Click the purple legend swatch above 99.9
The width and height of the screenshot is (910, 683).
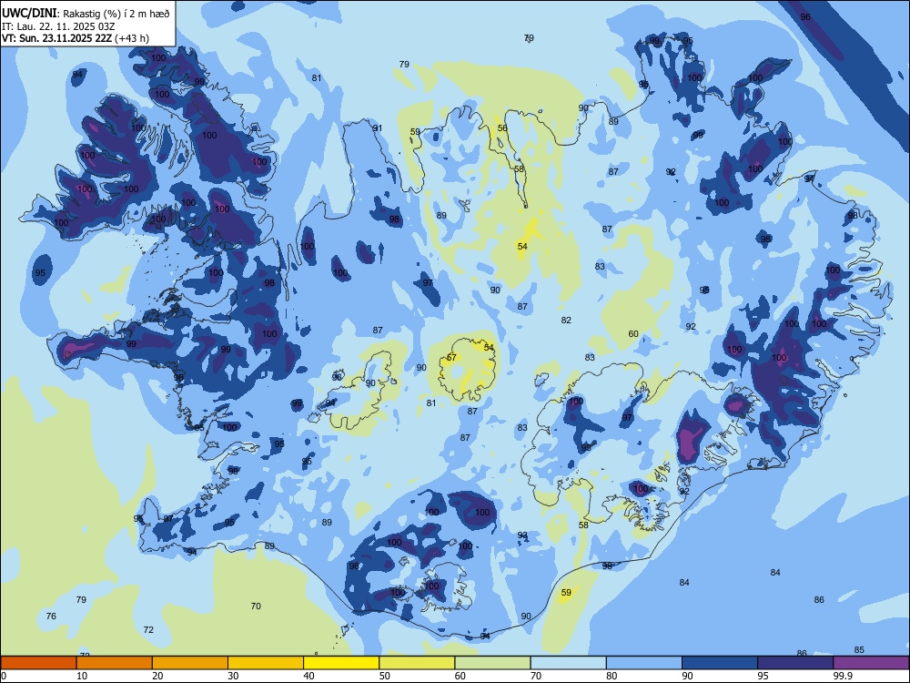click(871, 663)
